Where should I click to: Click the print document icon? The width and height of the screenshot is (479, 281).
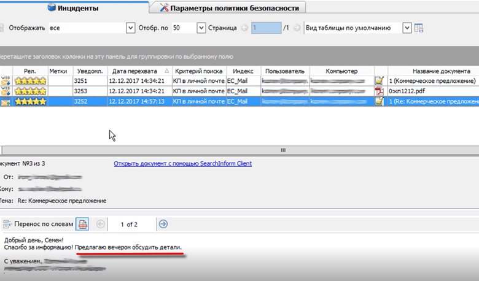pos(82,225)
